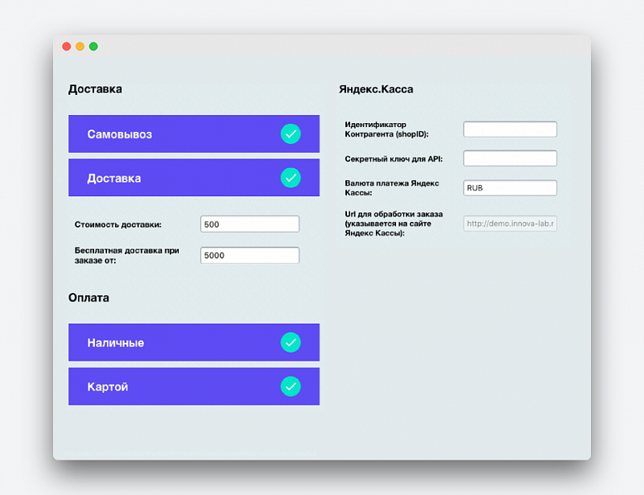Click the green zoom window button
Image resolution: width=644 pixels, height=495 pixels.
93,47
